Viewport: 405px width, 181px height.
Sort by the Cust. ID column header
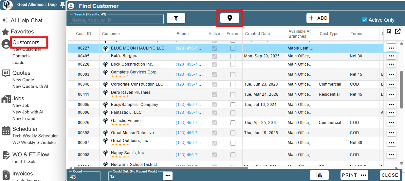coord(83,34)
